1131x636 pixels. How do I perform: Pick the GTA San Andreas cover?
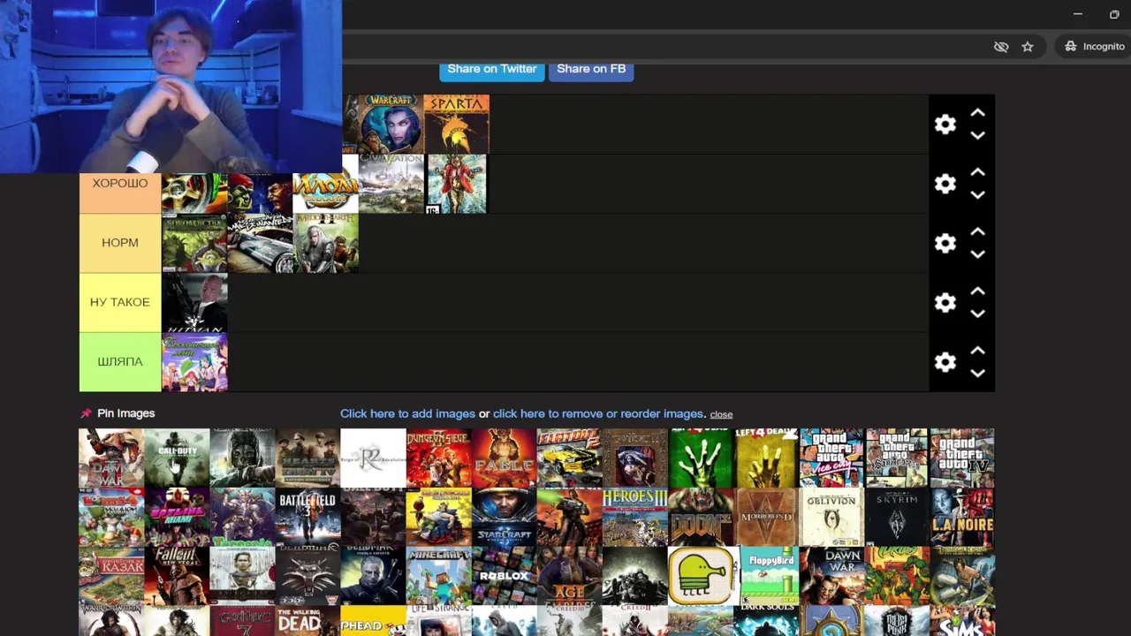click(x=897, y=458)
